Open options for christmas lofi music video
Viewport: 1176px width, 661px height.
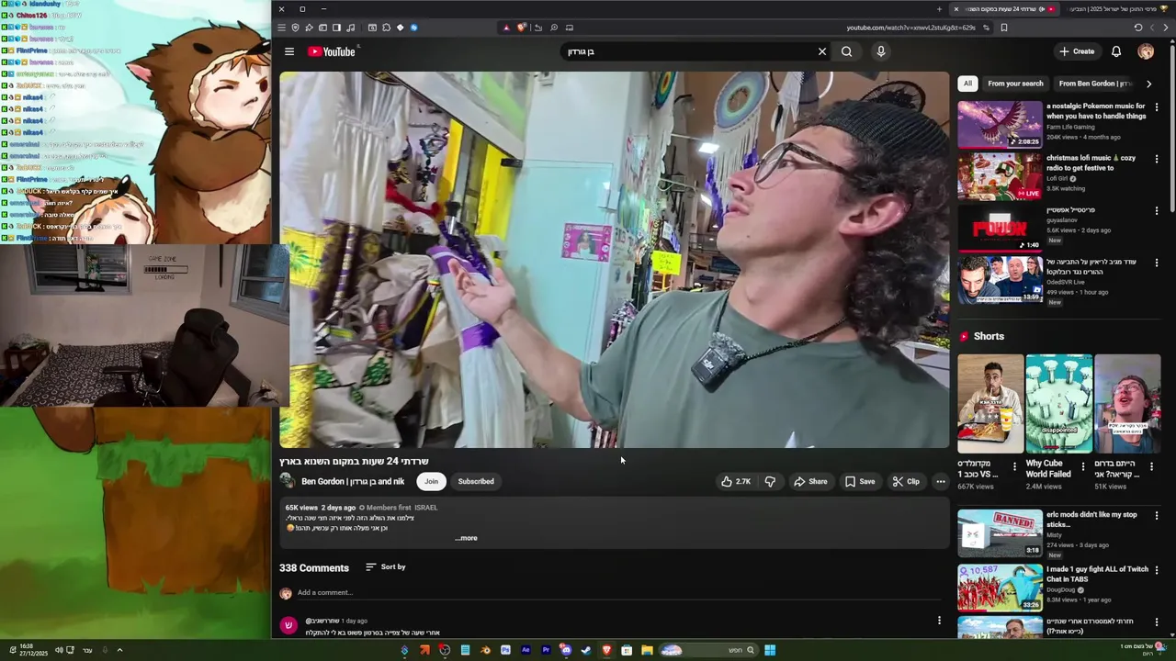(x=1157, y=159)
